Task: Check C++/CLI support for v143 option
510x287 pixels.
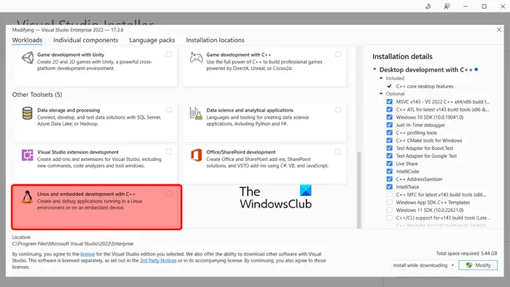Action: 389,218
